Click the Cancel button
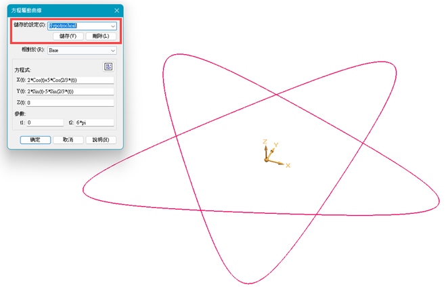The image size is (448, 299). pyautogui.click(x=68, y=140)
